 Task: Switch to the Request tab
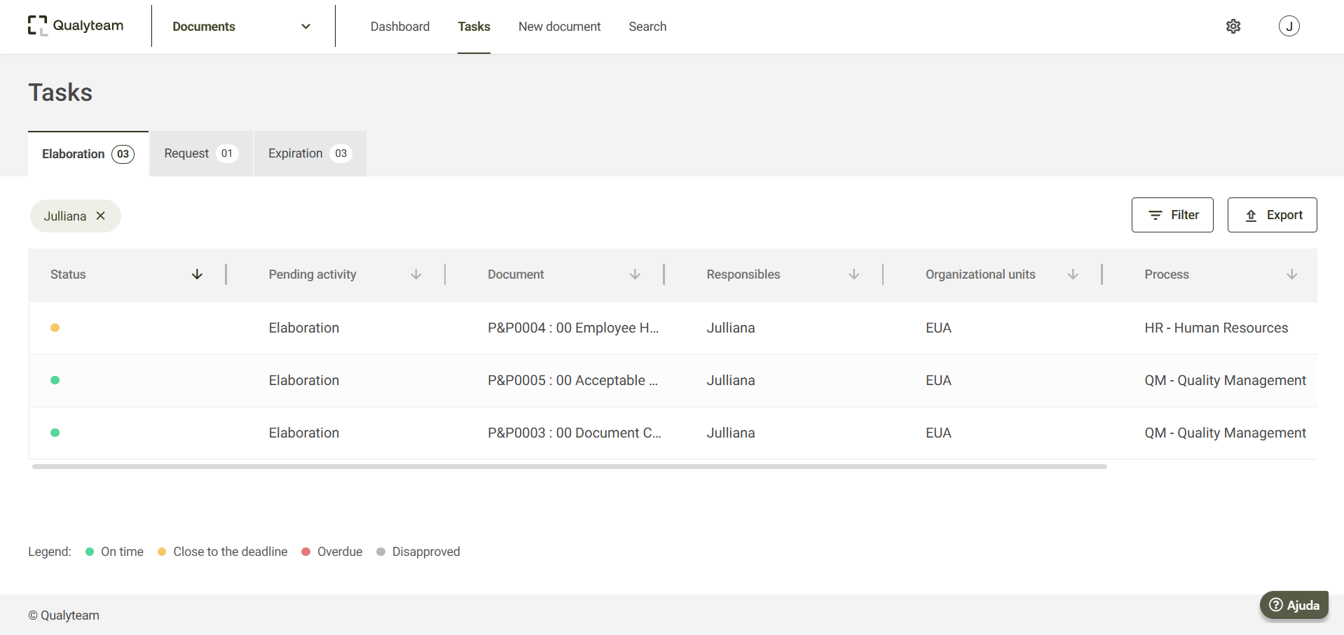click(x=201, y=154)
